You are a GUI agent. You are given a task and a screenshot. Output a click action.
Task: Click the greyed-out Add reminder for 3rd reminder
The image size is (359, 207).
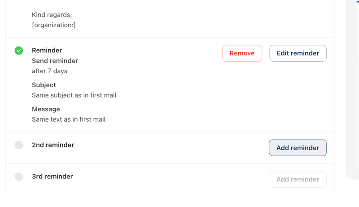[298, 179]
